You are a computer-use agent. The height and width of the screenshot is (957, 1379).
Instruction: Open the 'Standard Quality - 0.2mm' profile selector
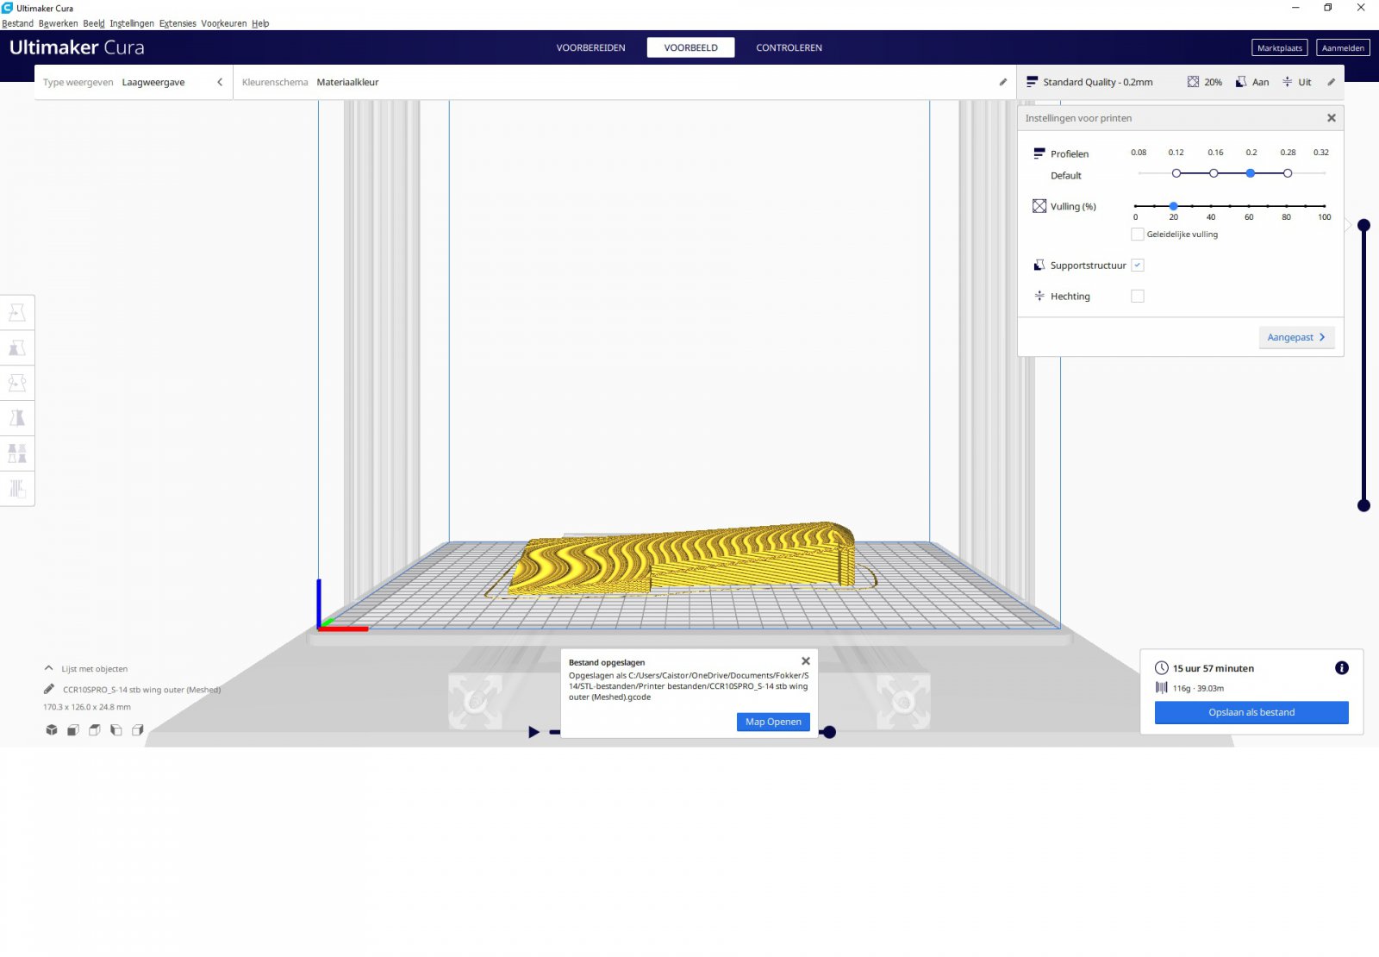(x=1098, y=82)
